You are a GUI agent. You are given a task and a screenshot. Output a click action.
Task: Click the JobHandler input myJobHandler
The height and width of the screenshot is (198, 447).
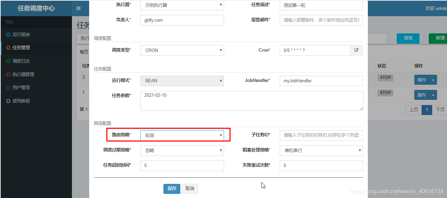coord(321,81)
